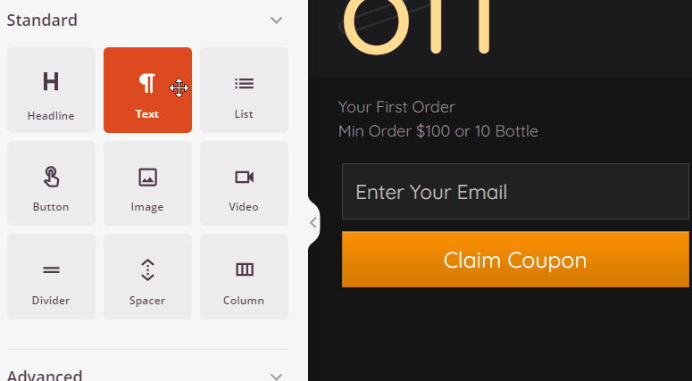
Task: Click the Advanced section heading
Action: tap(45, 376)
